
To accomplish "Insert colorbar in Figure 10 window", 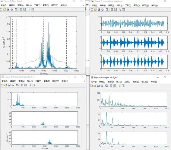I will 111,86.
